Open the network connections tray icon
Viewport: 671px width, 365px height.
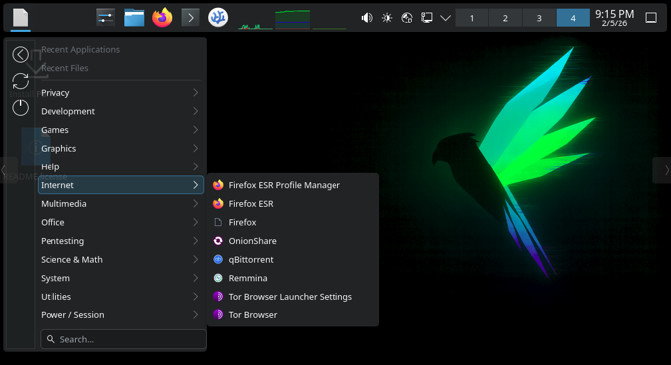pyautogui.click(x=427, y=17)
